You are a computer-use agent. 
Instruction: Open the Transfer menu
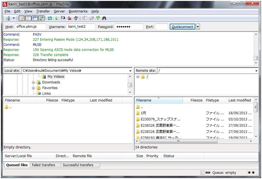43,11
